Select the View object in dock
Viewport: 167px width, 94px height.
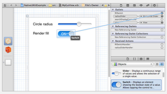tap(8, 62)
